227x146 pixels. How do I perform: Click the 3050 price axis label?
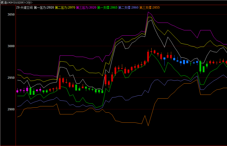click(x=11, y=15)
